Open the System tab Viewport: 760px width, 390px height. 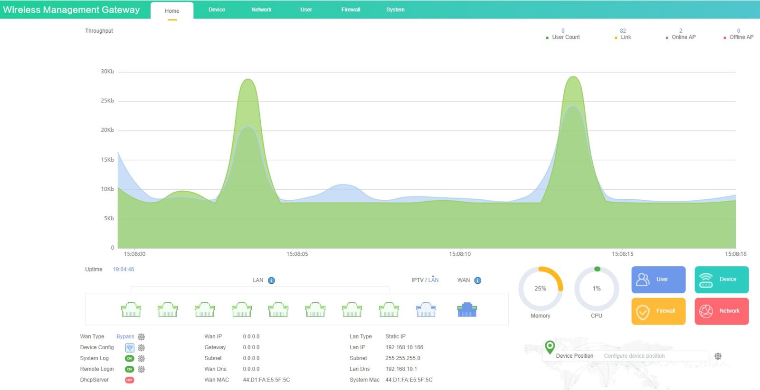395,9
